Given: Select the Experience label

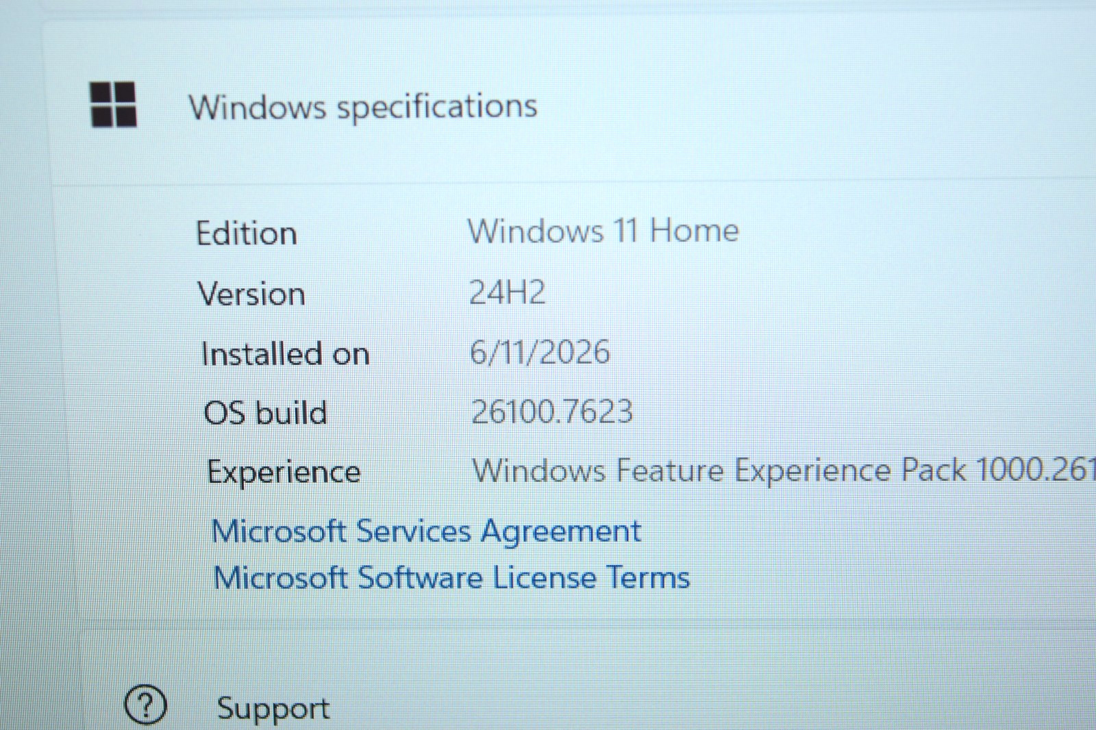Looking at the screenshot, I should pos(284,473).
